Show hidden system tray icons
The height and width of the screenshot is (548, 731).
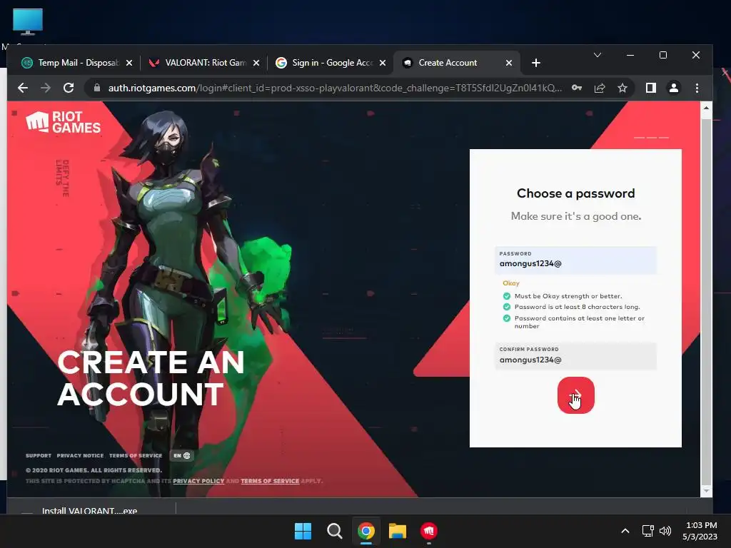tap(625, 531)
